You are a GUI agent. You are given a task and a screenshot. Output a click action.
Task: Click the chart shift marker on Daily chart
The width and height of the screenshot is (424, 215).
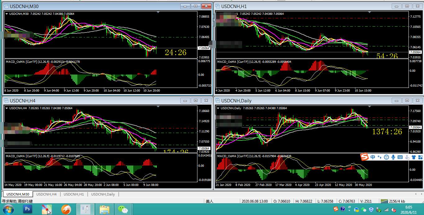click(370, 107)
